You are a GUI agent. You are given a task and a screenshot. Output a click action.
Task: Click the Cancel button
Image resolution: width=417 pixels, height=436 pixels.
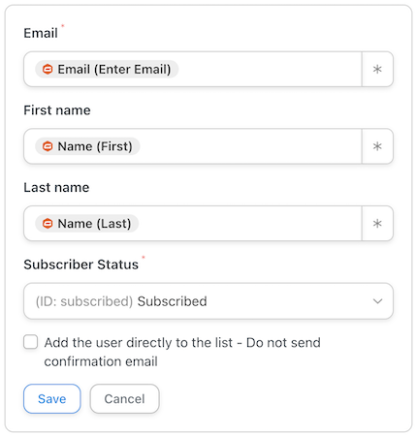[x=124, y=398]
